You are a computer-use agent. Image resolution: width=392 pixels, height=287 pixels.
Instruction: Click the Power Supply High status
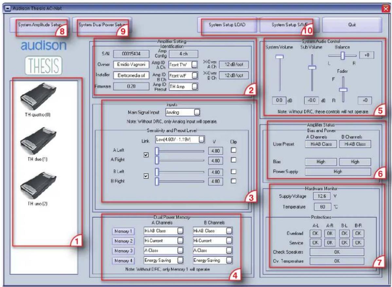click(x=338, y=172)
